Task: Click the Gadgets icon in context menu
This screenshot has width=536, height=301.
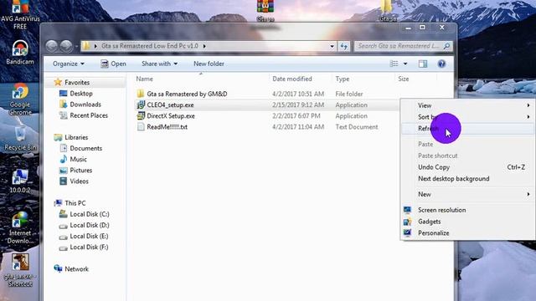Action: tap(407, 222)
